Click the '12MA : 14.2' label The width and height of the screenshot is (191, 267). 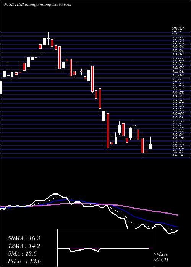(24, 246)
